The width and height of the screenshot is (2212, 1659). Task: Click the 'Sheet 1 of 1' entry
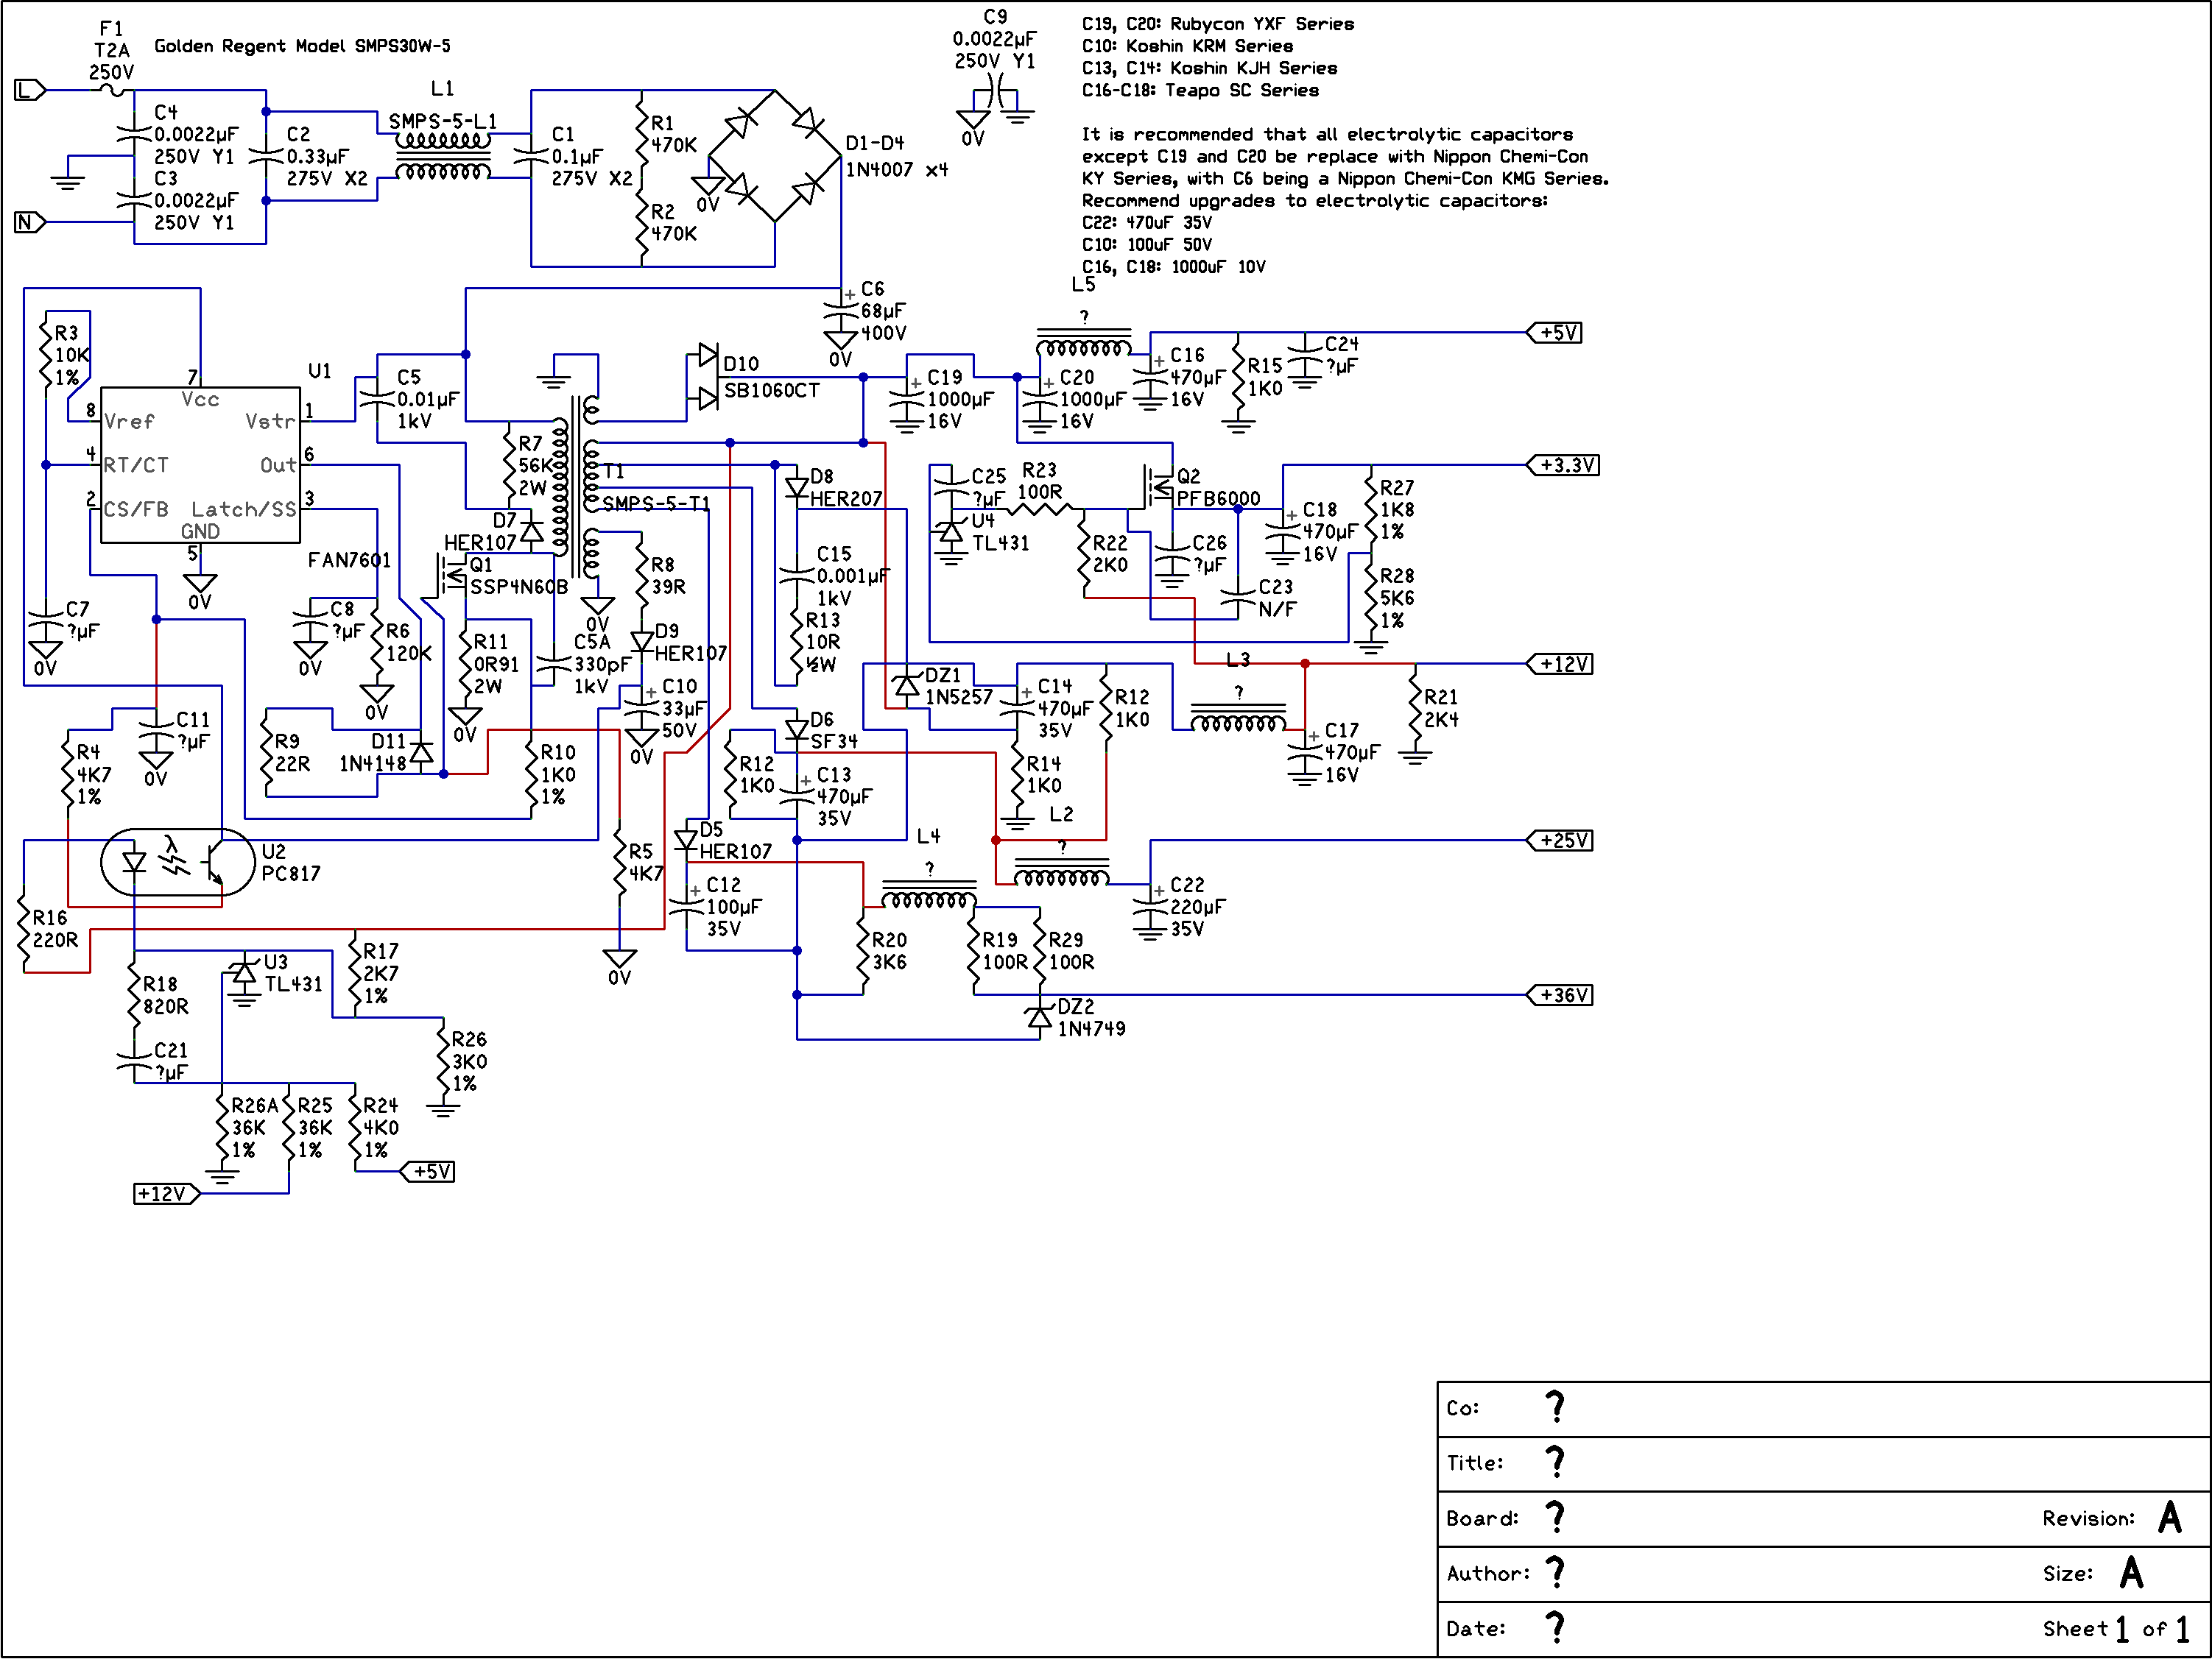2116,1629
